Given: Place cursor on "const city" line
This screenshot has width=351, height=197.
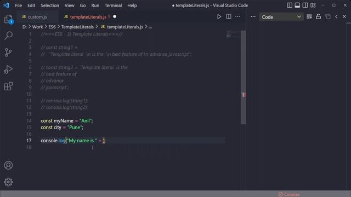Looking at the screenshot, I should 62,128.
